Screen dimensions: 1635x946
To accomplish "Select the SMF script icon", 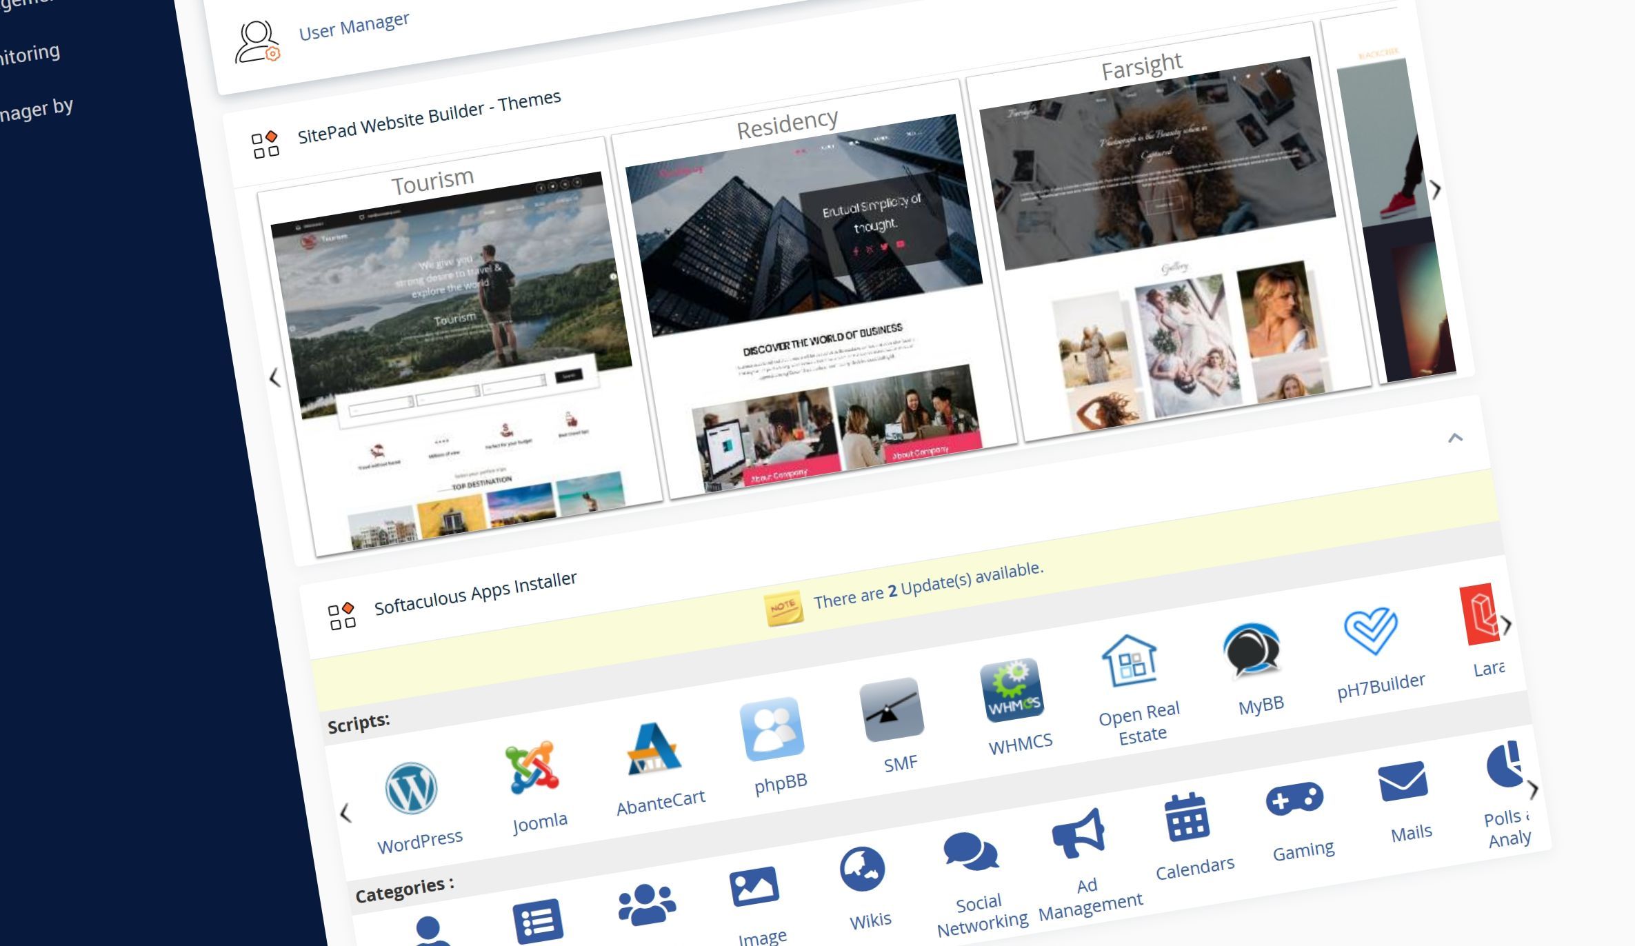I will point(892,709).
